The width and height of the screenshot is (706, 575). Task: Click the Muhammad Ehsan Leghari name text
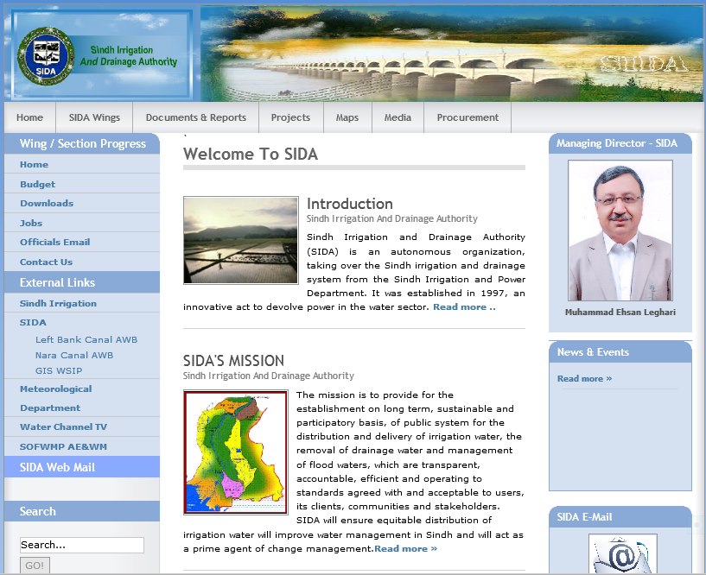pos(620,313)
